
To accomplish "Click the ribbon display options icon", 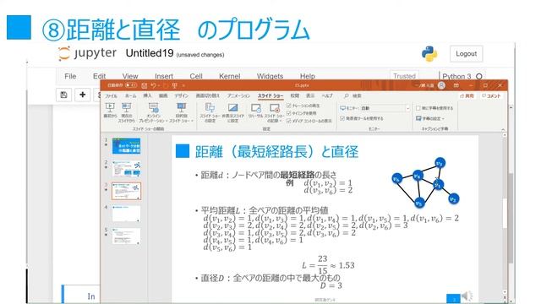I will [x=456, y=85].
